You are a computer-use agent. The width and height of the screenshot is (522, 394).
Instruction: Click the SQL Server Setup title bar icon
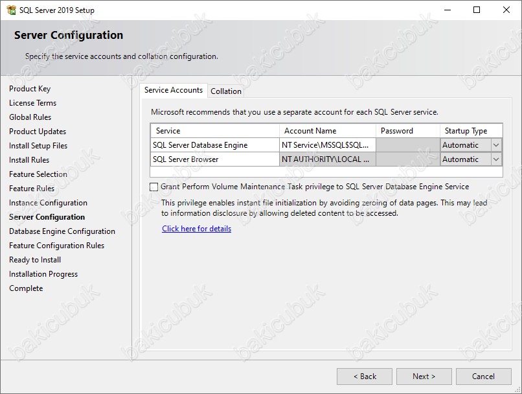click(11, 10)
